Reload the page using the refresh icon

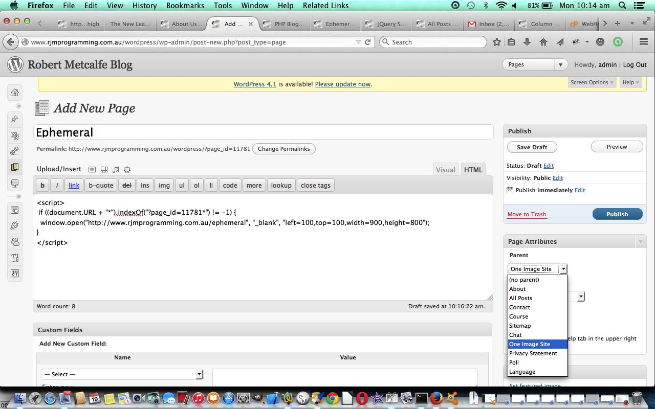point(367,42)
